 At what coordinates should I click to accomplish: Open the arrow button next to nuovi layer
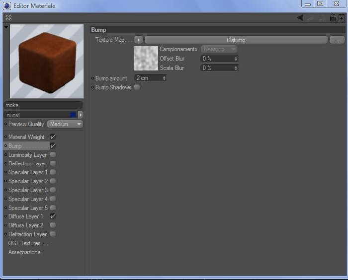point(81,115)
